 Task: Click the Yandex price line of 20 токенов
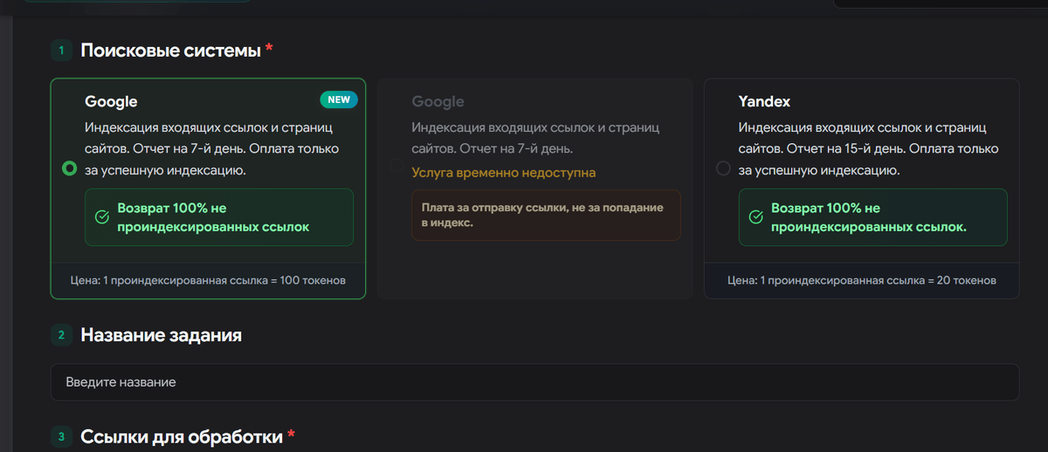click(861, 281)
